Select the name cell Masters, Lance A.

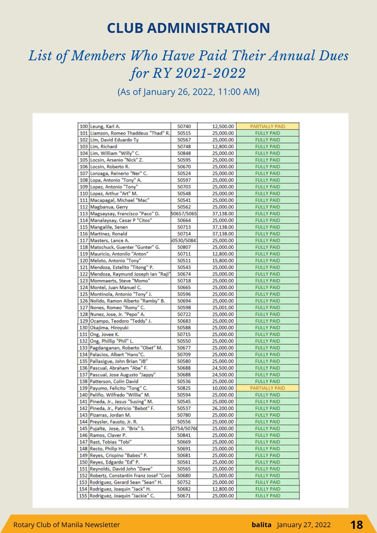tap(130, 240)
